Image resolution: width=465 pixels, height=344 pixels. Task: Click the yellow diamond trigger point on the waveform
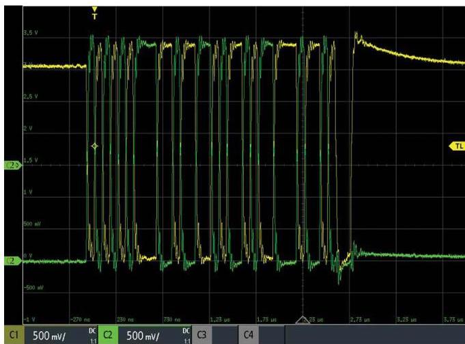[x=94, y=146]
